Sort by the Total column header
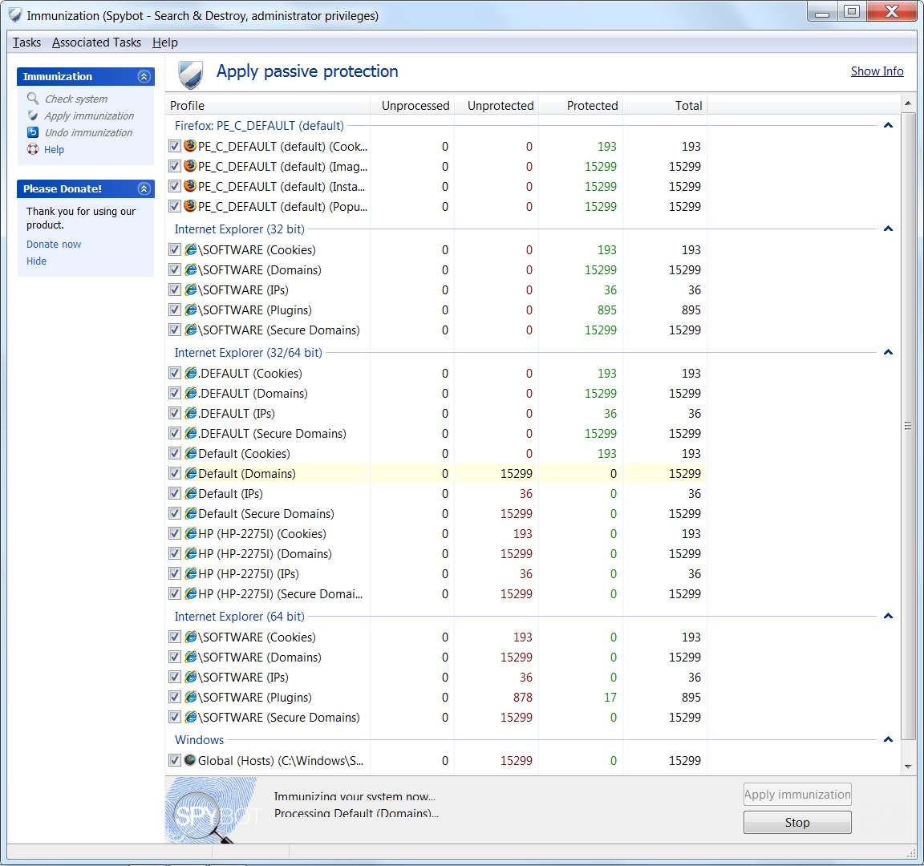Viewport: 924px width, 866px height. [x=665, y=106]
